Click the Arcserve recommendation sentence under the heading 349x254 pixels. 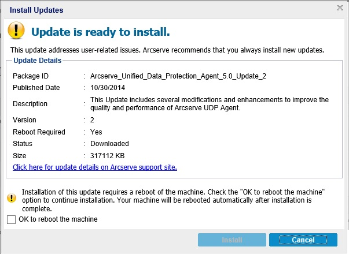point(167,50)
